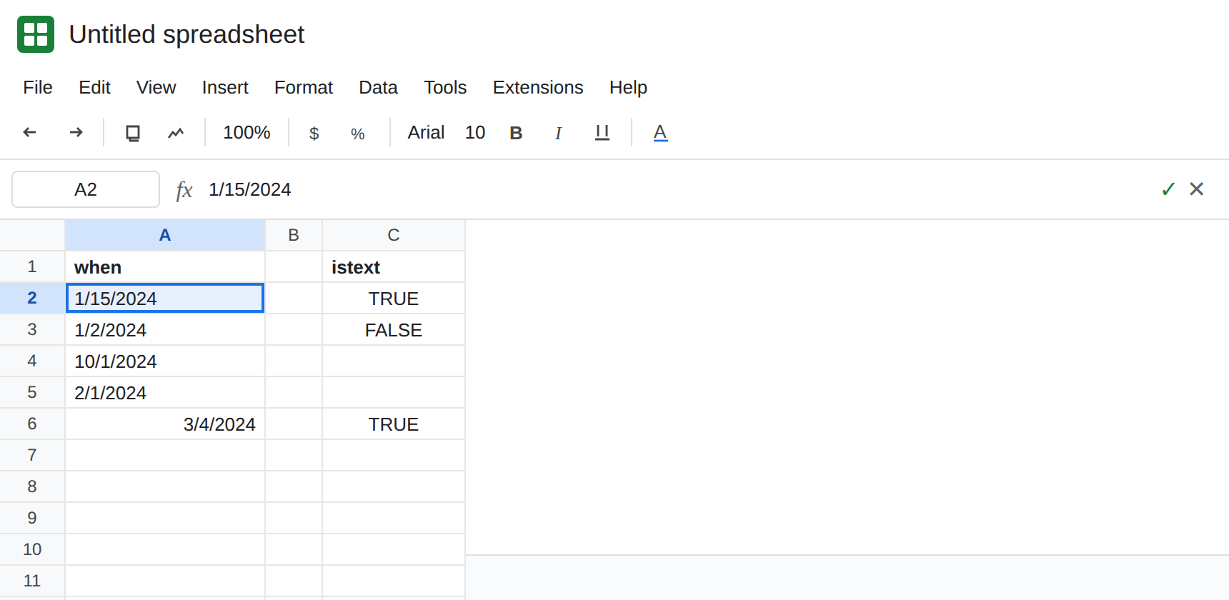Open the Insert menu
The height and width of the screenshot is (600, 1229).
point(225,87)
